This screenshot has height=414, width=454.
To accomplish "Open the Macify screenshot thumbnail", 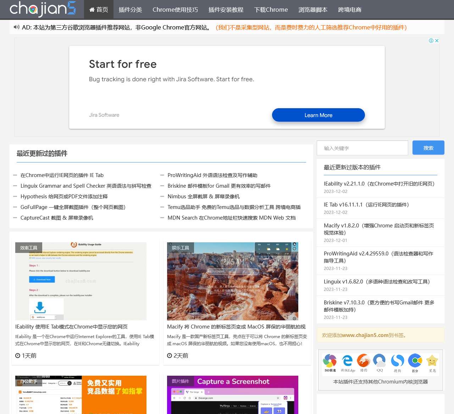I will click(x=232, y=281).
